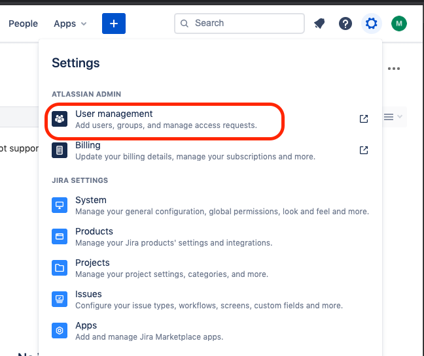This screenshot has width=424, height=356.
Task: Click the Apps marketplace hexagon icon
Action: coord(60,331)
